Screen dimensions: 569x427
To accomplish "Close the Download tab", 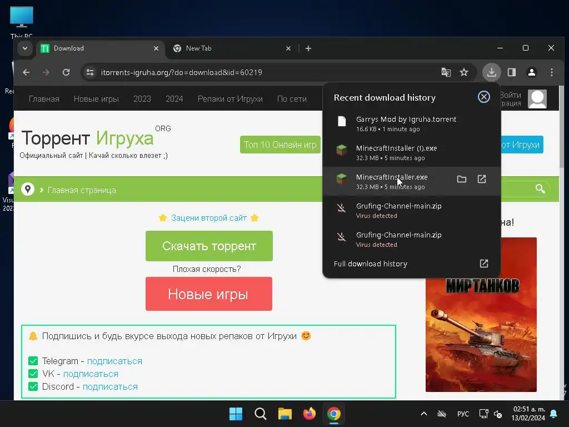I will tap(156, 48).
